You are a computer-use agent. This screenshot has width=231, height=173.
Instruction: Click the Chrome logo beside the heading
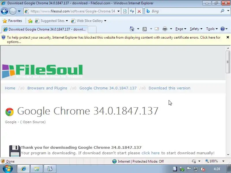10,112
